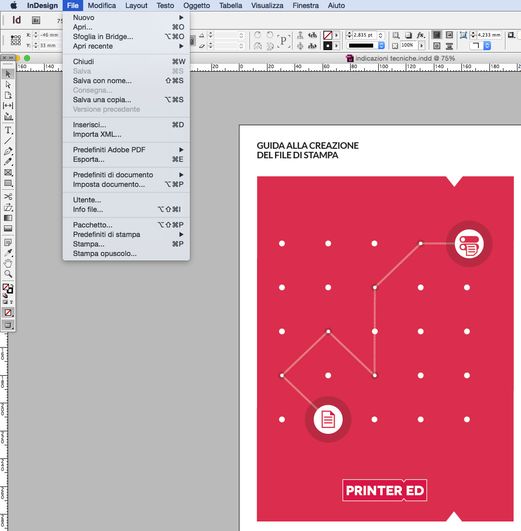Image resolution: width=521 pixels, height=531 pixels.
Task: Click Salva con nome... entry
Action: pyautogui.click(x=102, y=81)
